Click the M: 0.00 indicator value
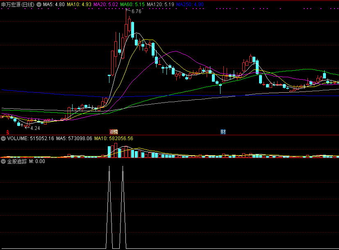 pyautogui.click(x=37, y=161)
